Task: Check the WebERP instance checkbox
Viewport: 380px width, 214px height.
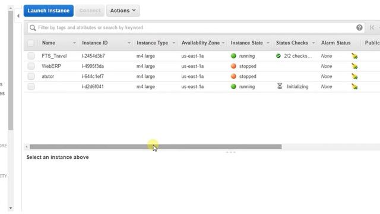Action: click(31, 66)
